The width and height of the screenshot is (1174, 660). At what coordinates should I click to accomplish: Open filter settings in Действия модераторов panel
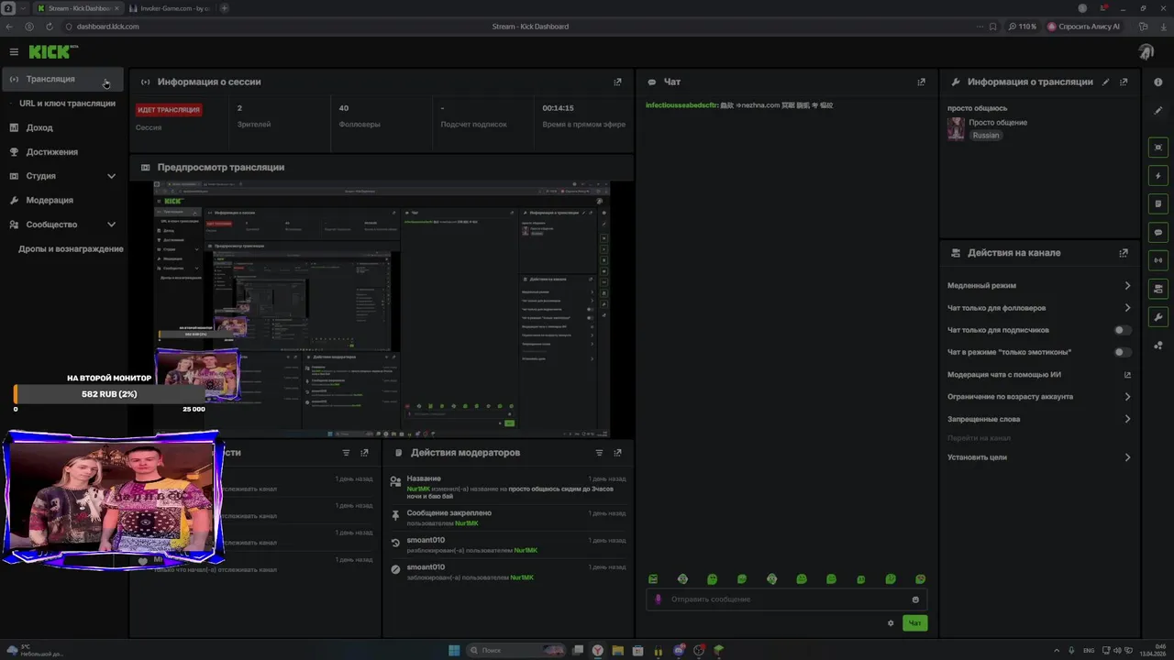tap(599, 453)
